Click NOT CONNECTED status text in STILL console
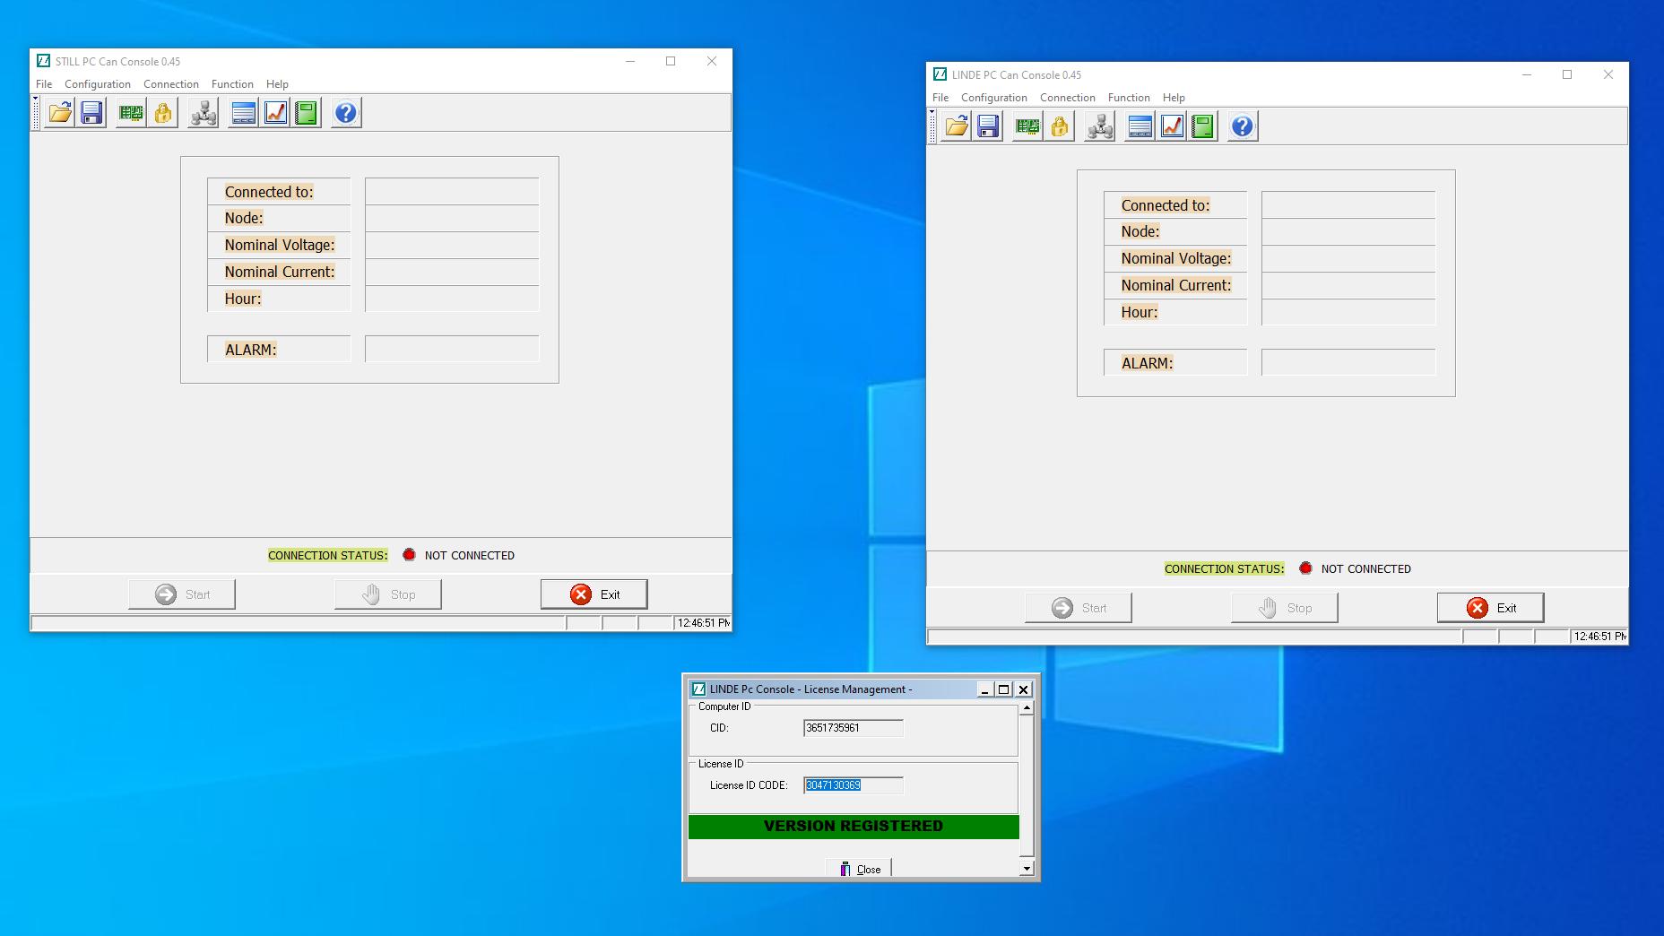 click(x=470, y=556)
